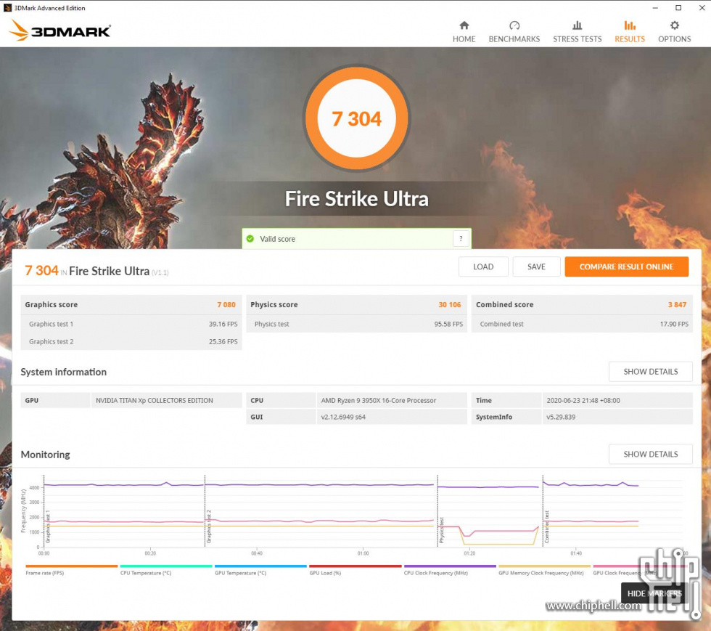Click the Home house icon
This screenshot has width=711, height=631.
point(464,25)
